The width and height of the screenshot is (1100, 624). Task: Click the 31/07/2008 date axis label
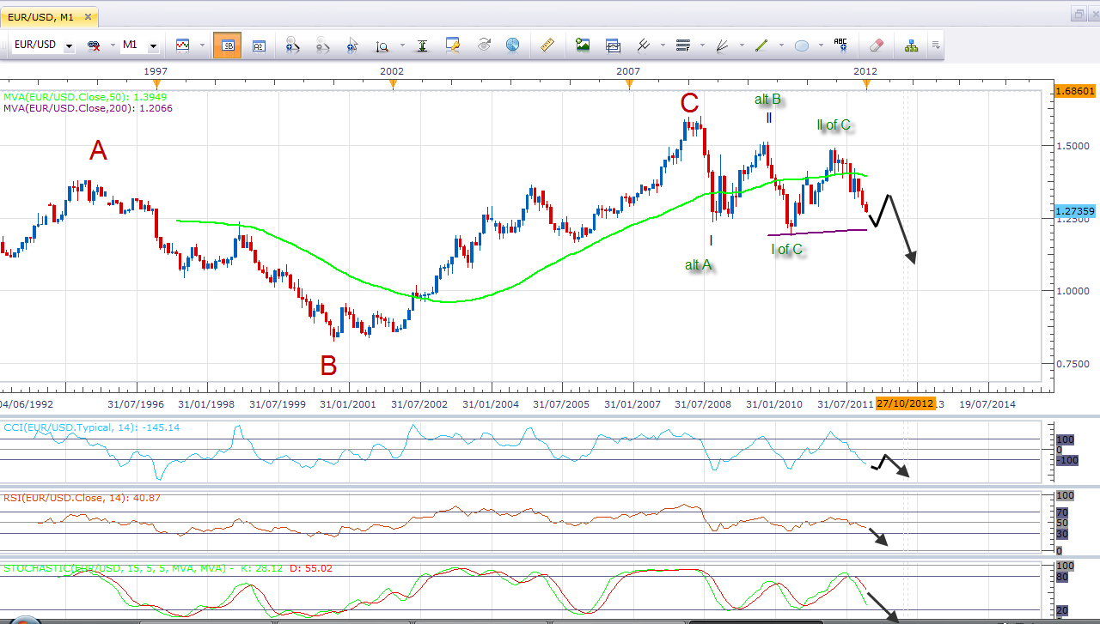click(703, 403)
